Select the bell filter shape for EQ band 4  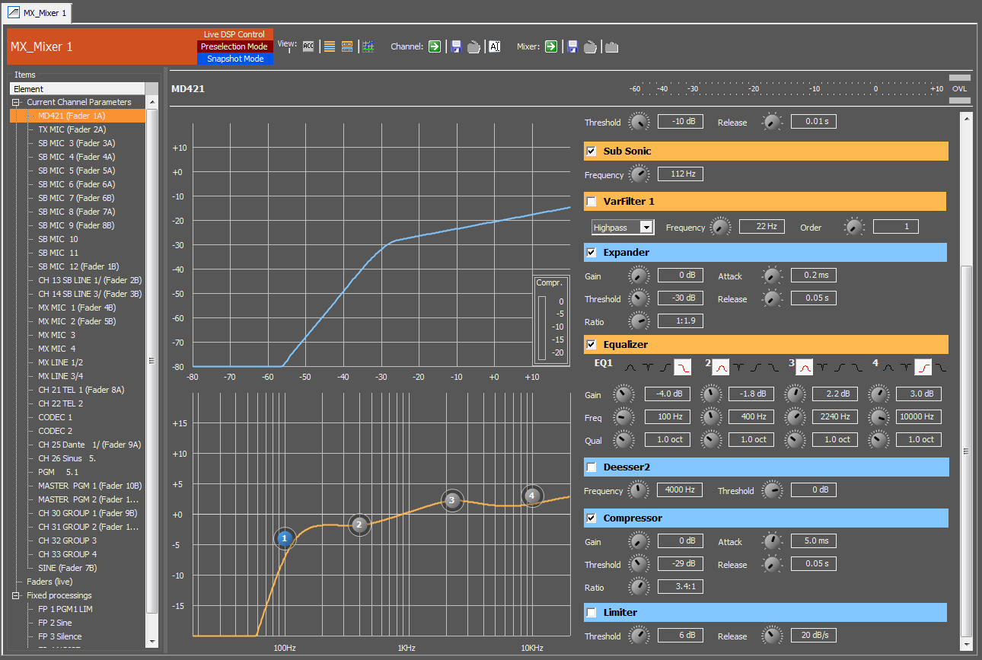coord(889,368)
